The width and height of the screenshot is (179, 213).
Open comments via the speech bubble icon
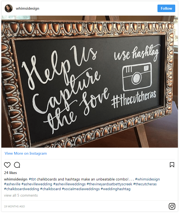17,165
